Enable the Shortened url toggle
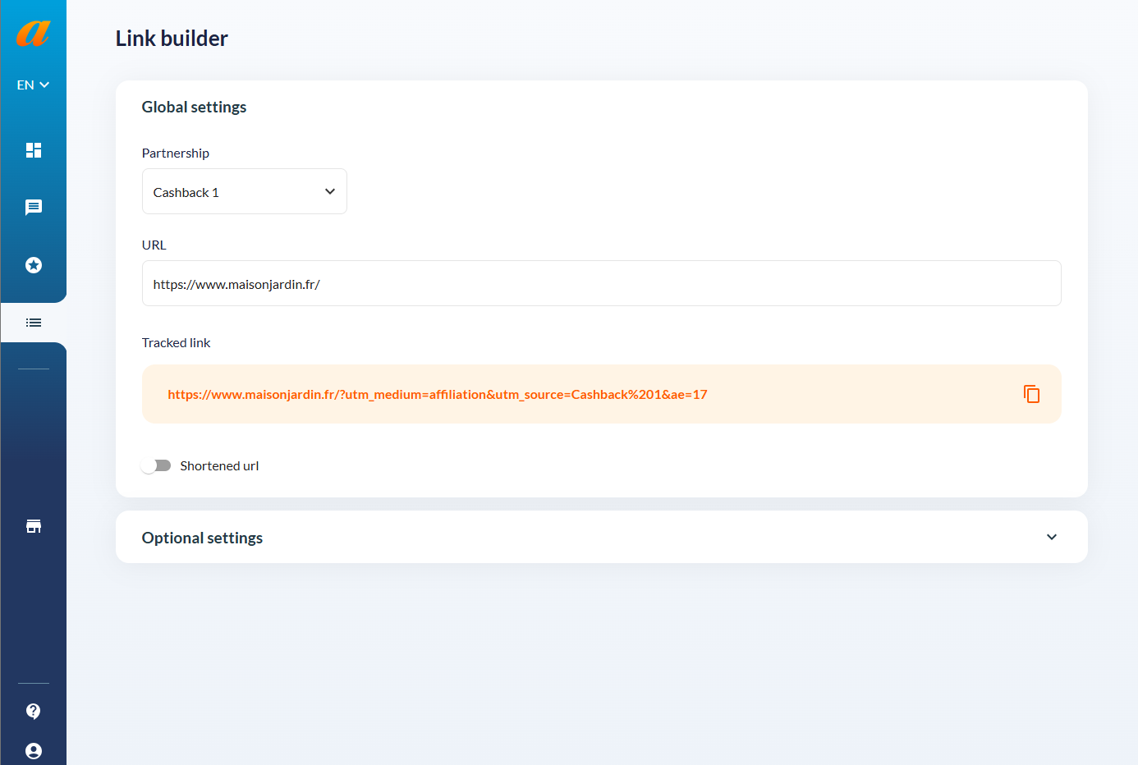This screenshot has width=1138, height=765. coord(156,465)
